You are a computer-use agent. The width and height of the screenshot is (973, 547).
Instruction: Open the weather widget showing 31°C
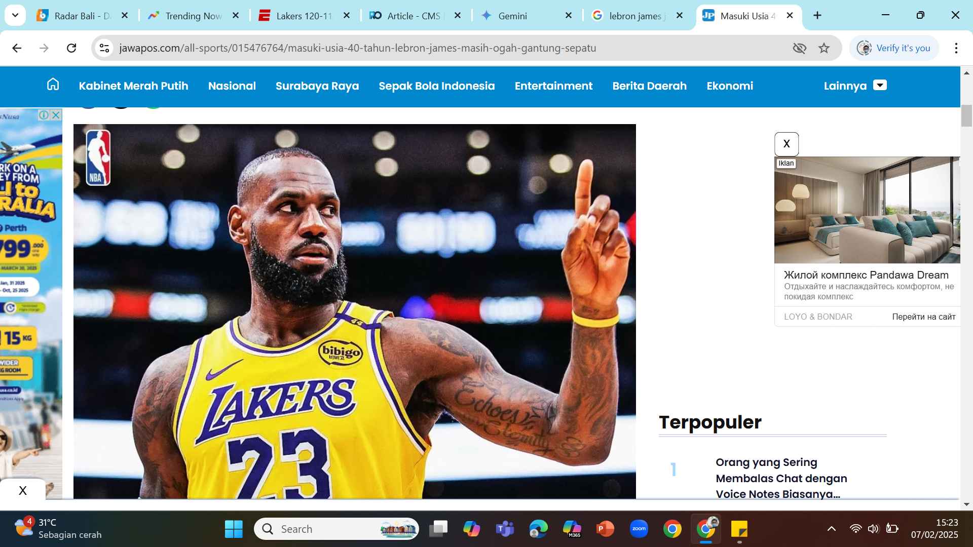57,529
